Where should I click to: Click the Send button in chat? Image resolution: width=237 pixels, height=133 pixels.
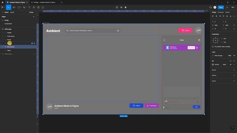pos(196,107)
